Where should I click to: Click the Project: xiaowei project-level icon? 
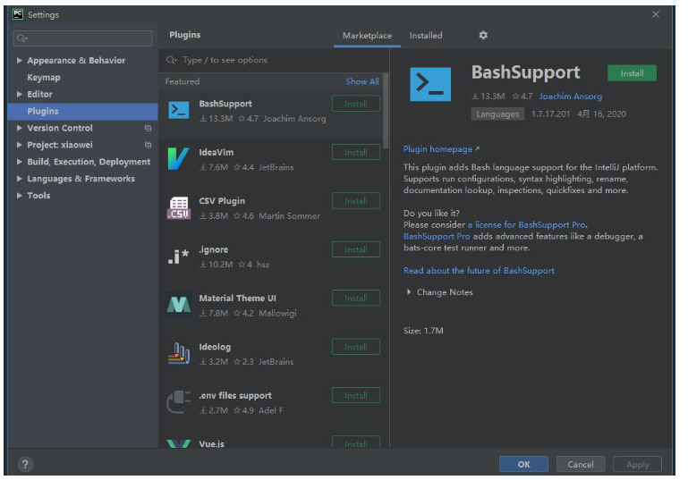148,145
